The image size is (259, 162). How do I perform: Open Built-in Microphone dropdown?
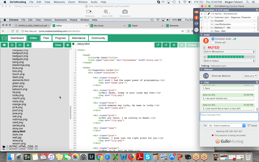pos(229,52)
